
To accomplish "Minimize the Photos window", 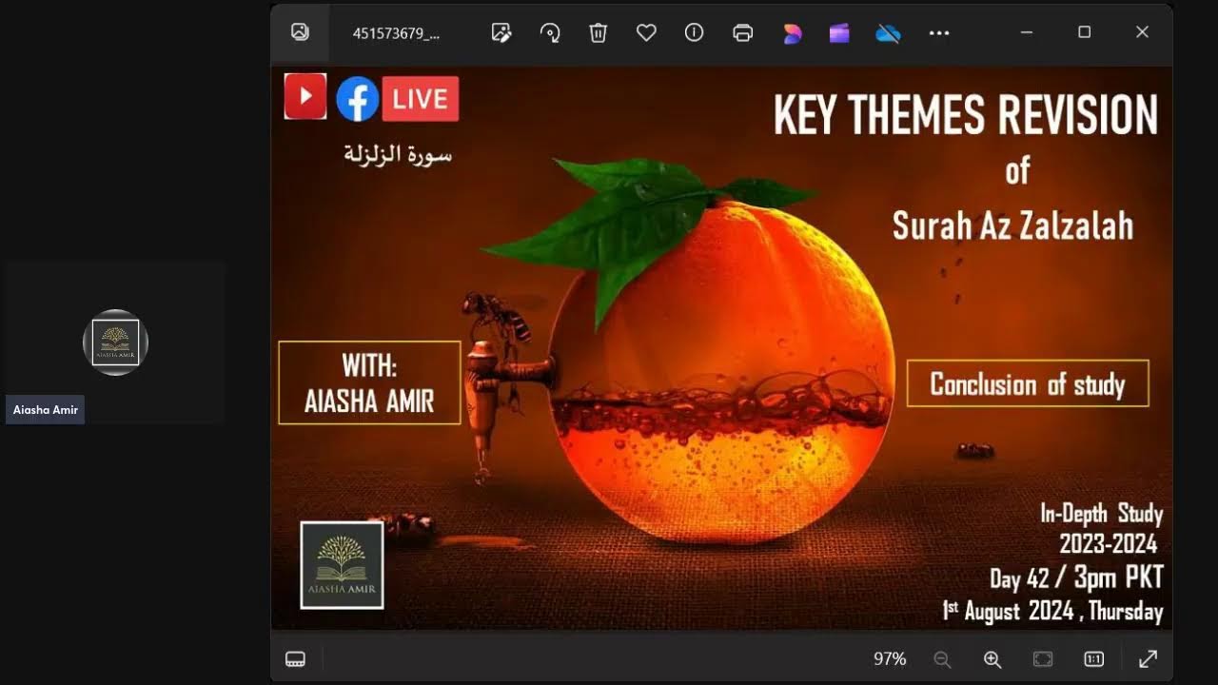I will pyautogui.click(x=1026, y=32).
